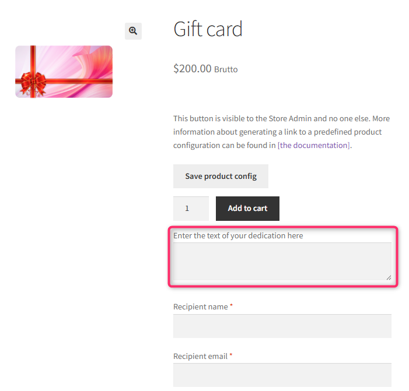The width and height of the screenshot is (409, 391).
Task: Open the documentation link
Action: [313, 145]
